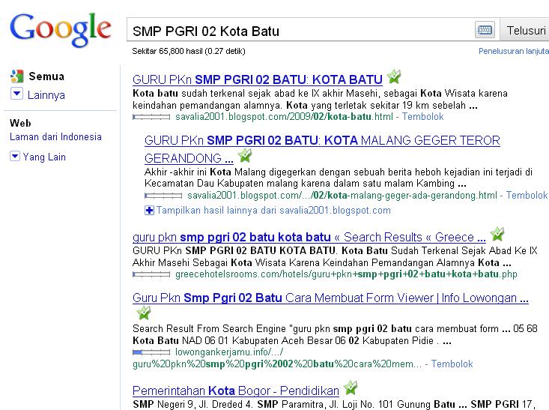Click rating bar beside greecehotelsrooms.com URL
The height and width of the screenshot is (410, 549).
click(x=151, y=274)
